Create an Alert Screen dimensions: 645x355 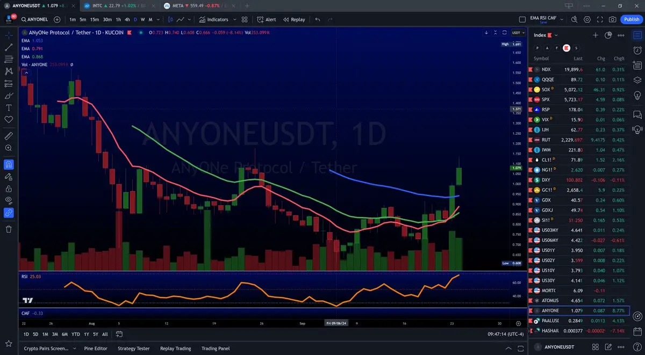[267, 19]
